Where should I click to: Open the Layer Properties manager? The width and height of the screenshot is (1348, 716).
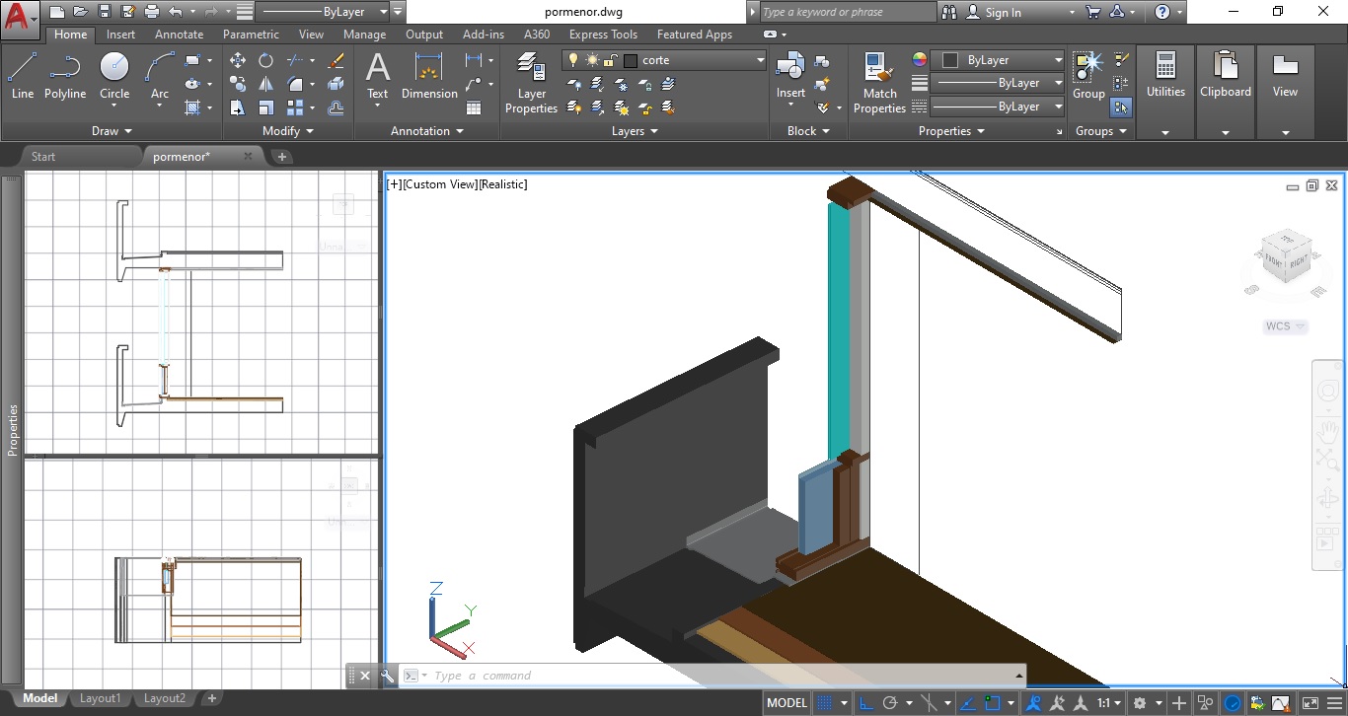(x=531, y=84)
